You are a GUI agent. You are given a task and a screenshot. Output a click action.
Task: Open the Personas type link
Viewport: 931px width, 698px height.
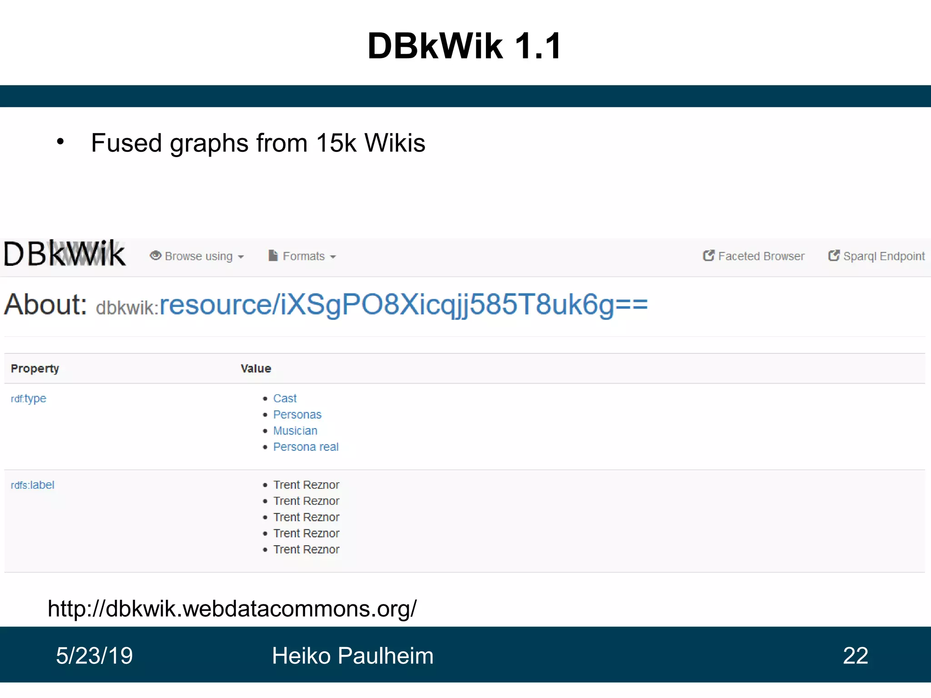[x=297, y=415]
